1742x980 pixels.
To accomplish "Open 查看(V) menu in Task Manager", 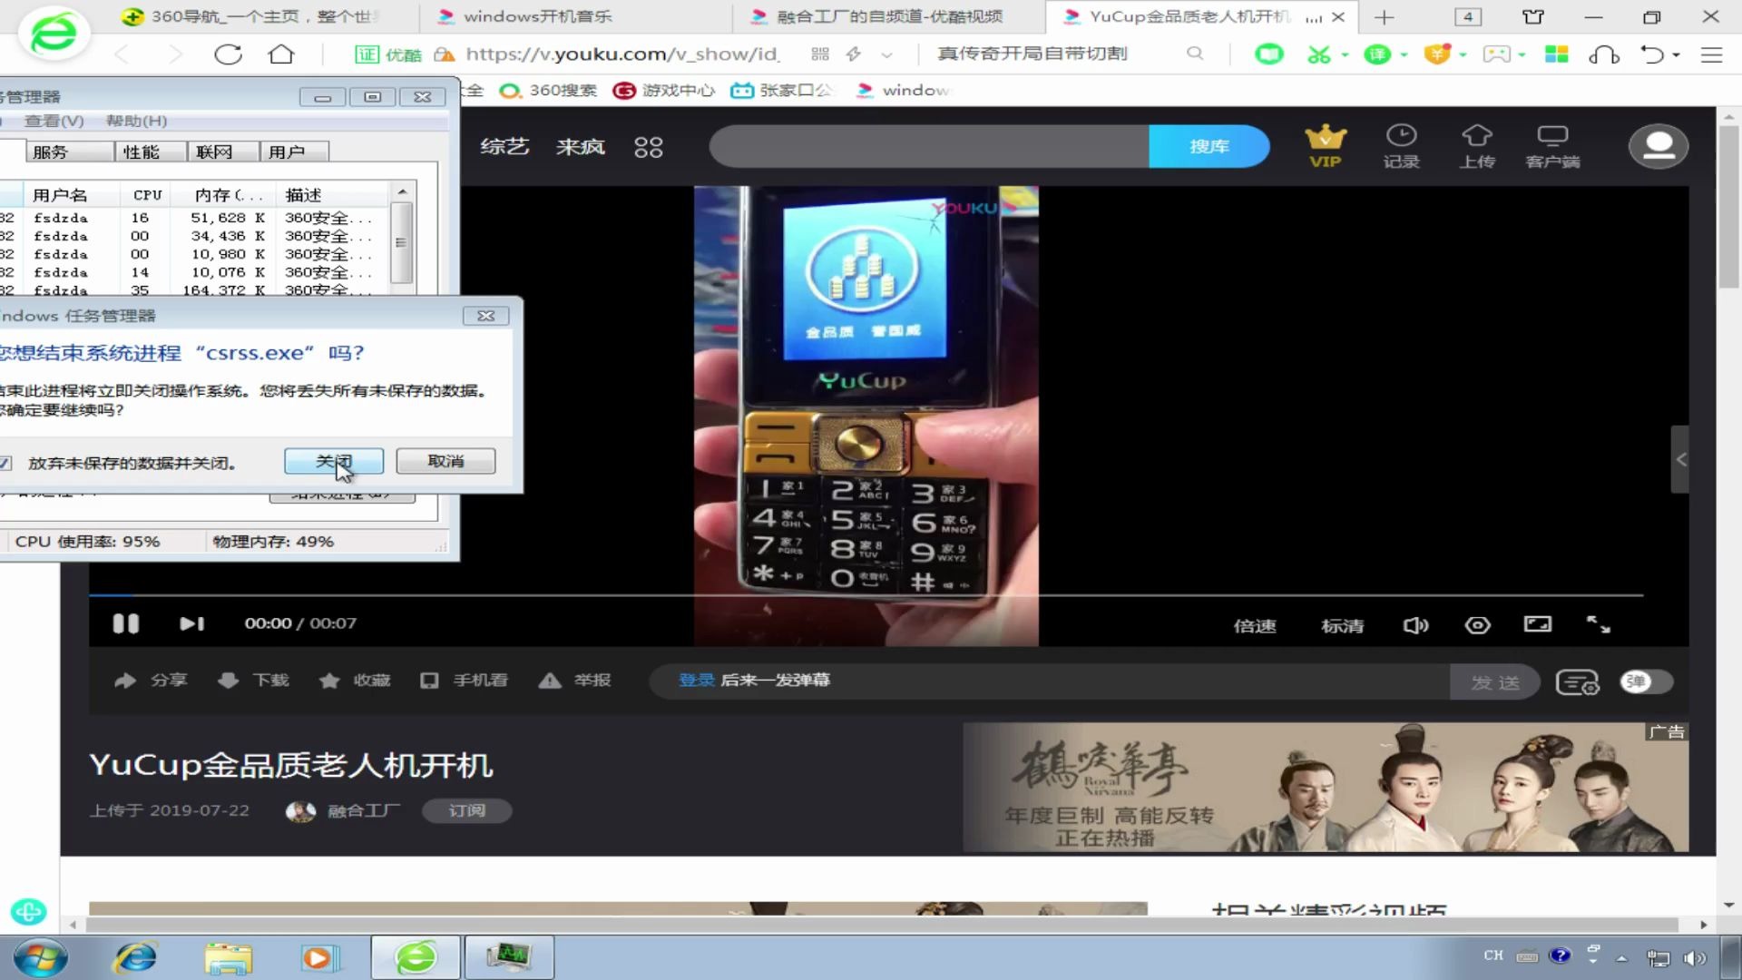I will 54,121.
